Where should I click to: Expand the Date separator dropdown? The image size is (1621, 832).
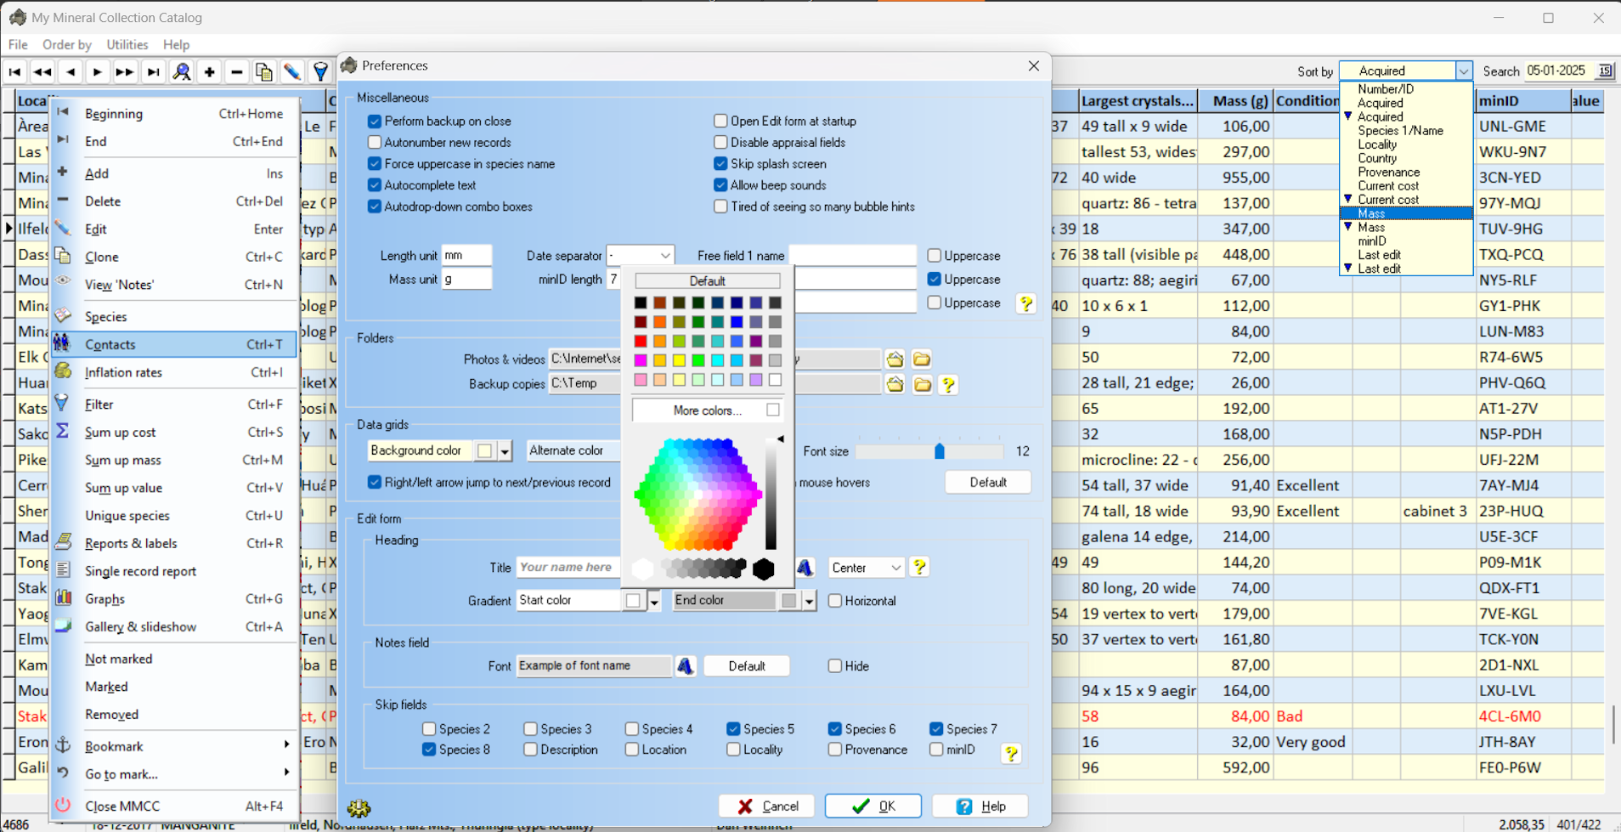coord(664,256)
